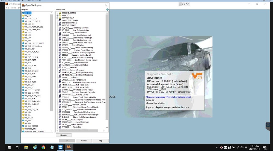Expand the 4.POWERTRAIN folder node

57,18
